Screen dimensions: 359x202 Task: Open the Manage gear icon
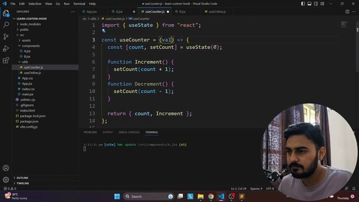tap(6, 180)
